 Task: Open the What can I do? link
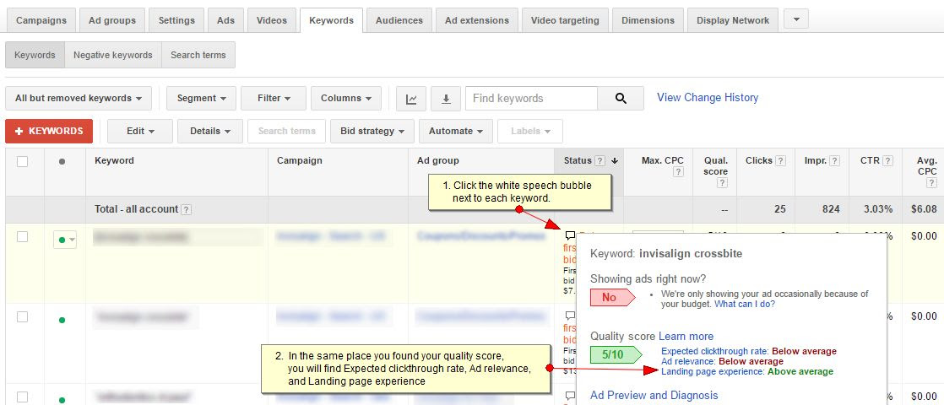(744, 305)
